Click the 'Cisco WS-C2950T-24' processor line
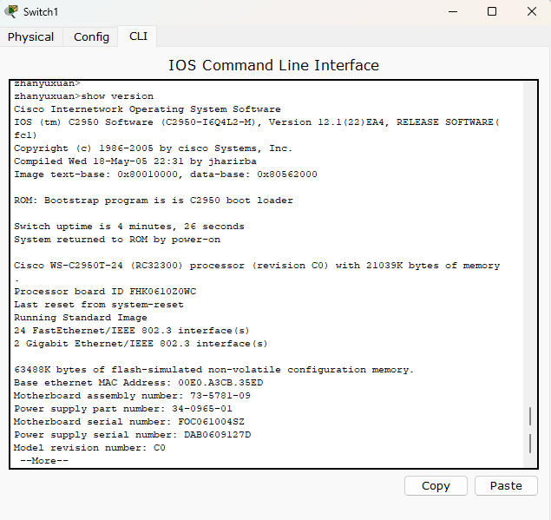Image resolution: width=551 pixels, height=520 pixels. (x=257, y=265)
